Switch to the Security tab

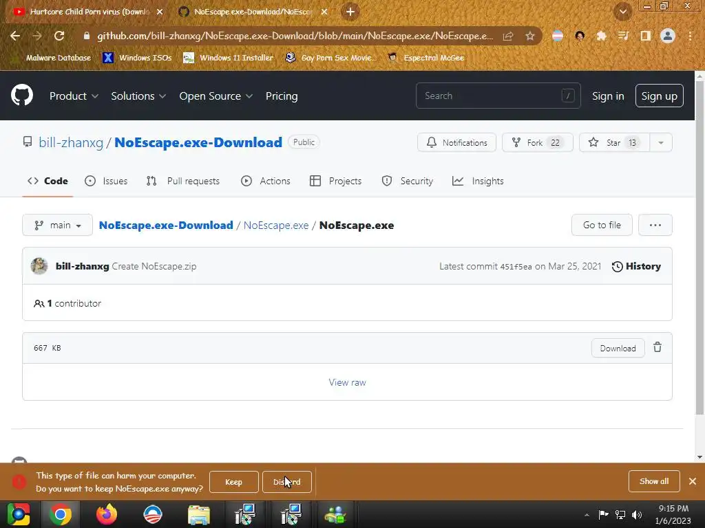(408, 181)
